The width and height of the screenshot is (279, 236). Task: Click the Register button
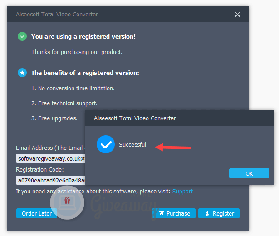pos(219,213)
